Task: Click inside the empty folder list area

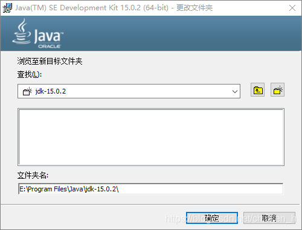Action: 151,137
